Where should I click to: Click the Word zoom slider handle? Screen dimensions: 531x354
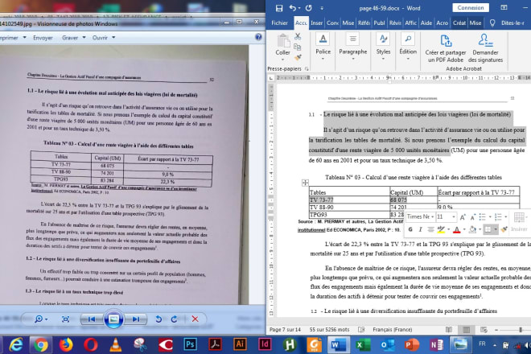(521, 330)
